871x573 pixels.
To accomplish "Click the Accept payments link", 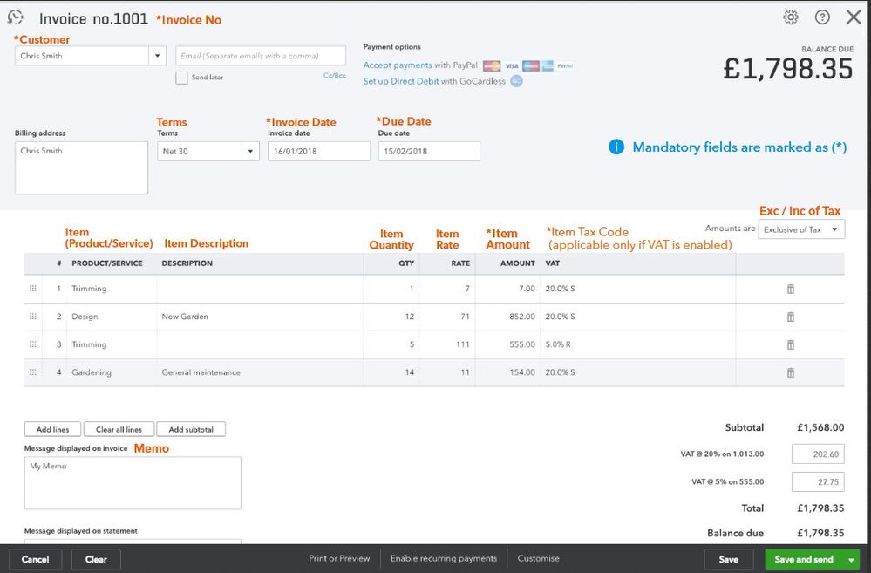I will coord(398,65).
